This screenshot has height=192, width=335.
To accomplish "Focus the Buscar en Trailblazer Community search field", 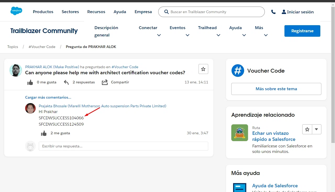I will 211,12.
